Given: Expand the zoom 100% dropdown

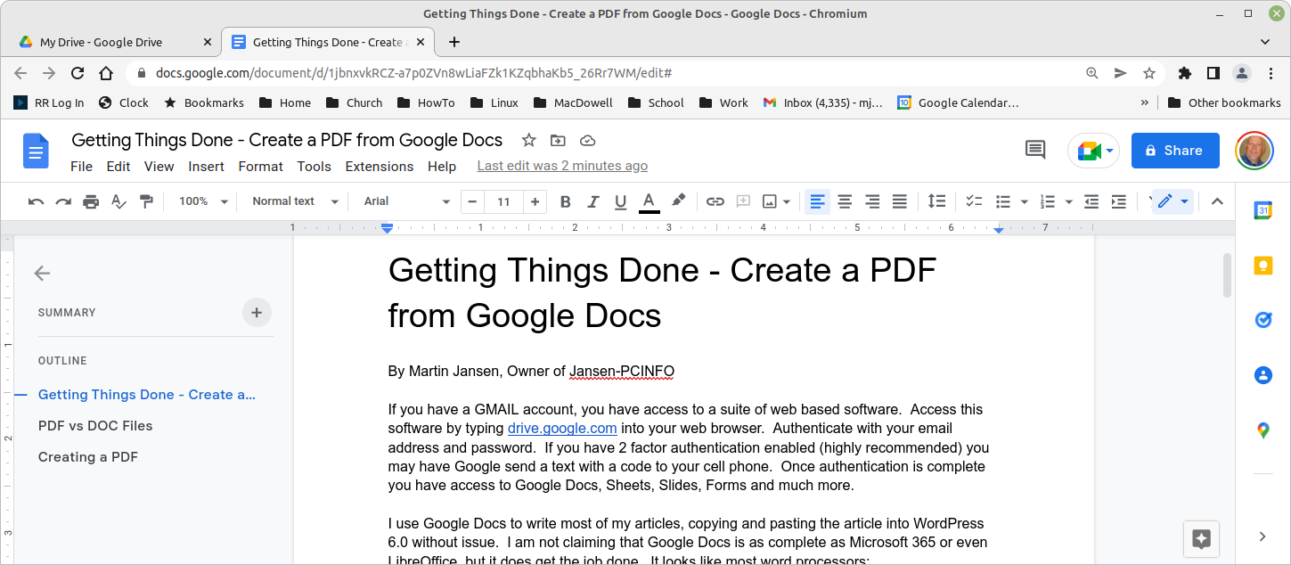Looking at the screenshot, I should pyautogui.click(x=203, y=201).
